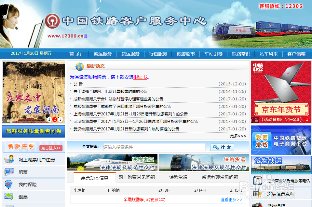The height and width of the screenshot is (207, 312).
Task: Click the telephone icon beside 主要营业站受理服务电话
Action: point(258,181)
